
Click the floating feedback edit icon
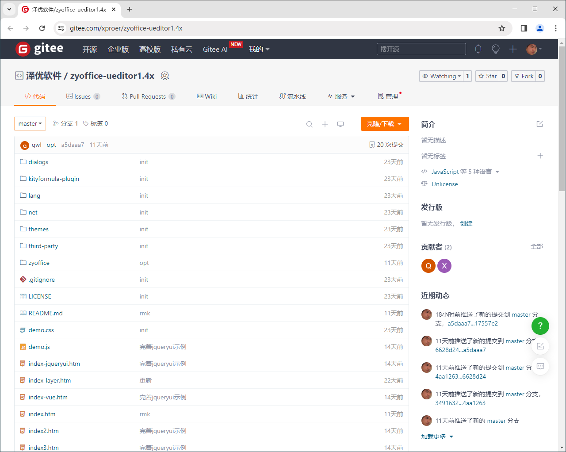point(540,346)
